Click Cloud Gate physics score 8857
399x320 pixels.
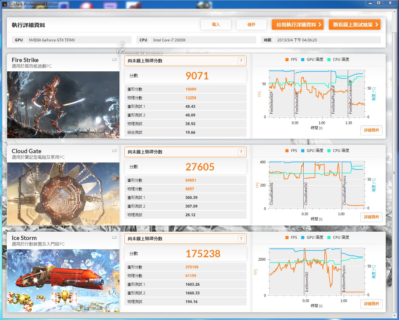click(x=190, y=189)
